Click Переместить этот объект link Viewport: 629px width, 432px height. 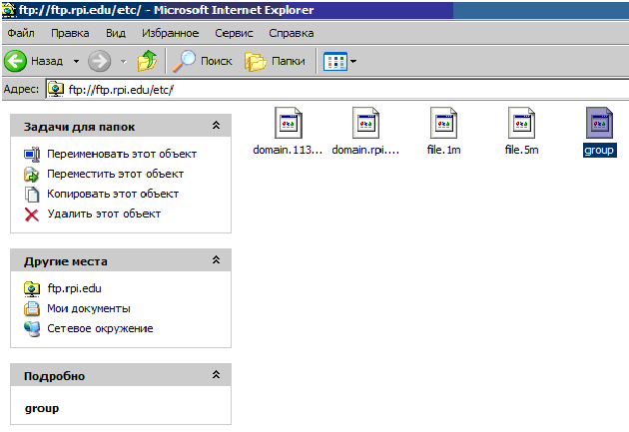116,174
